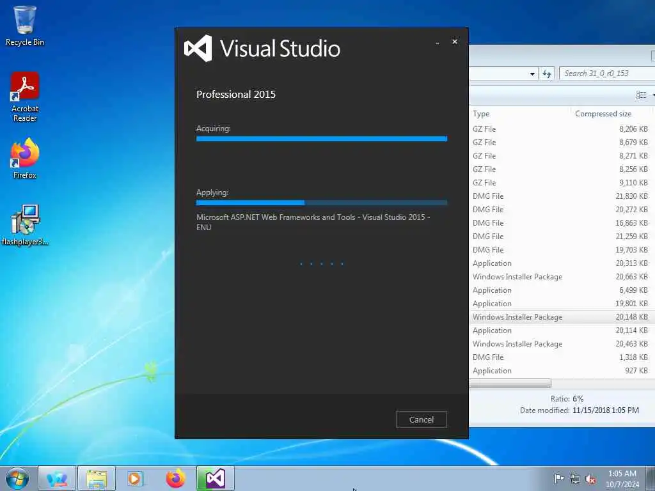Image resolution: width=655 pixels, height=491 pixels.
Task: Click the Date modified value 11/15/2018
Action: click(606, 410)
